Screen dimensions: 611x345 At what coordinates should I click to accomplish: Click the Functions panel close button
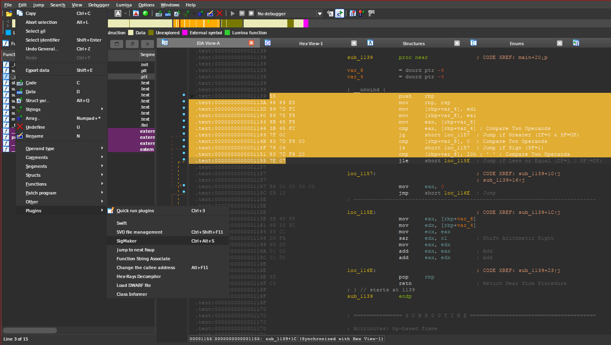tap(147, 44)
